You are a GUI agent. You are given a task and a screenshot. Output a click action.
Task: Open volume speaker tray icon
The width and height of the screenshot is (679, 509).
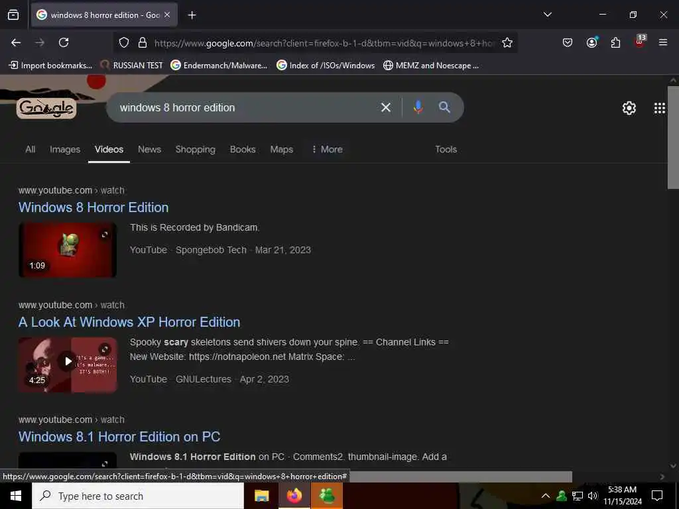[x=593, y=496]
